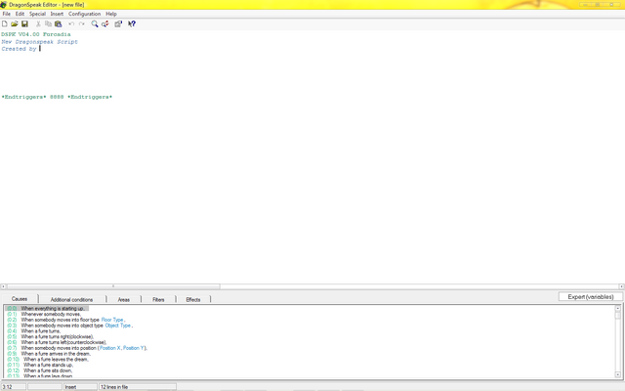Click editor horizontal scrollbar left arrow
Viewport: 625px width, 391px height.
[3, 286]
